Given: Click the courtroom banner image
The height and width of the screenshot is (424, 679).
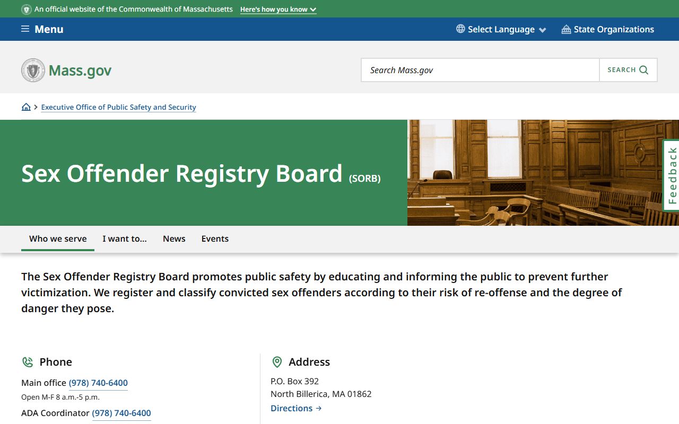Looking at the screenshot, I should [x=543, y=173].
